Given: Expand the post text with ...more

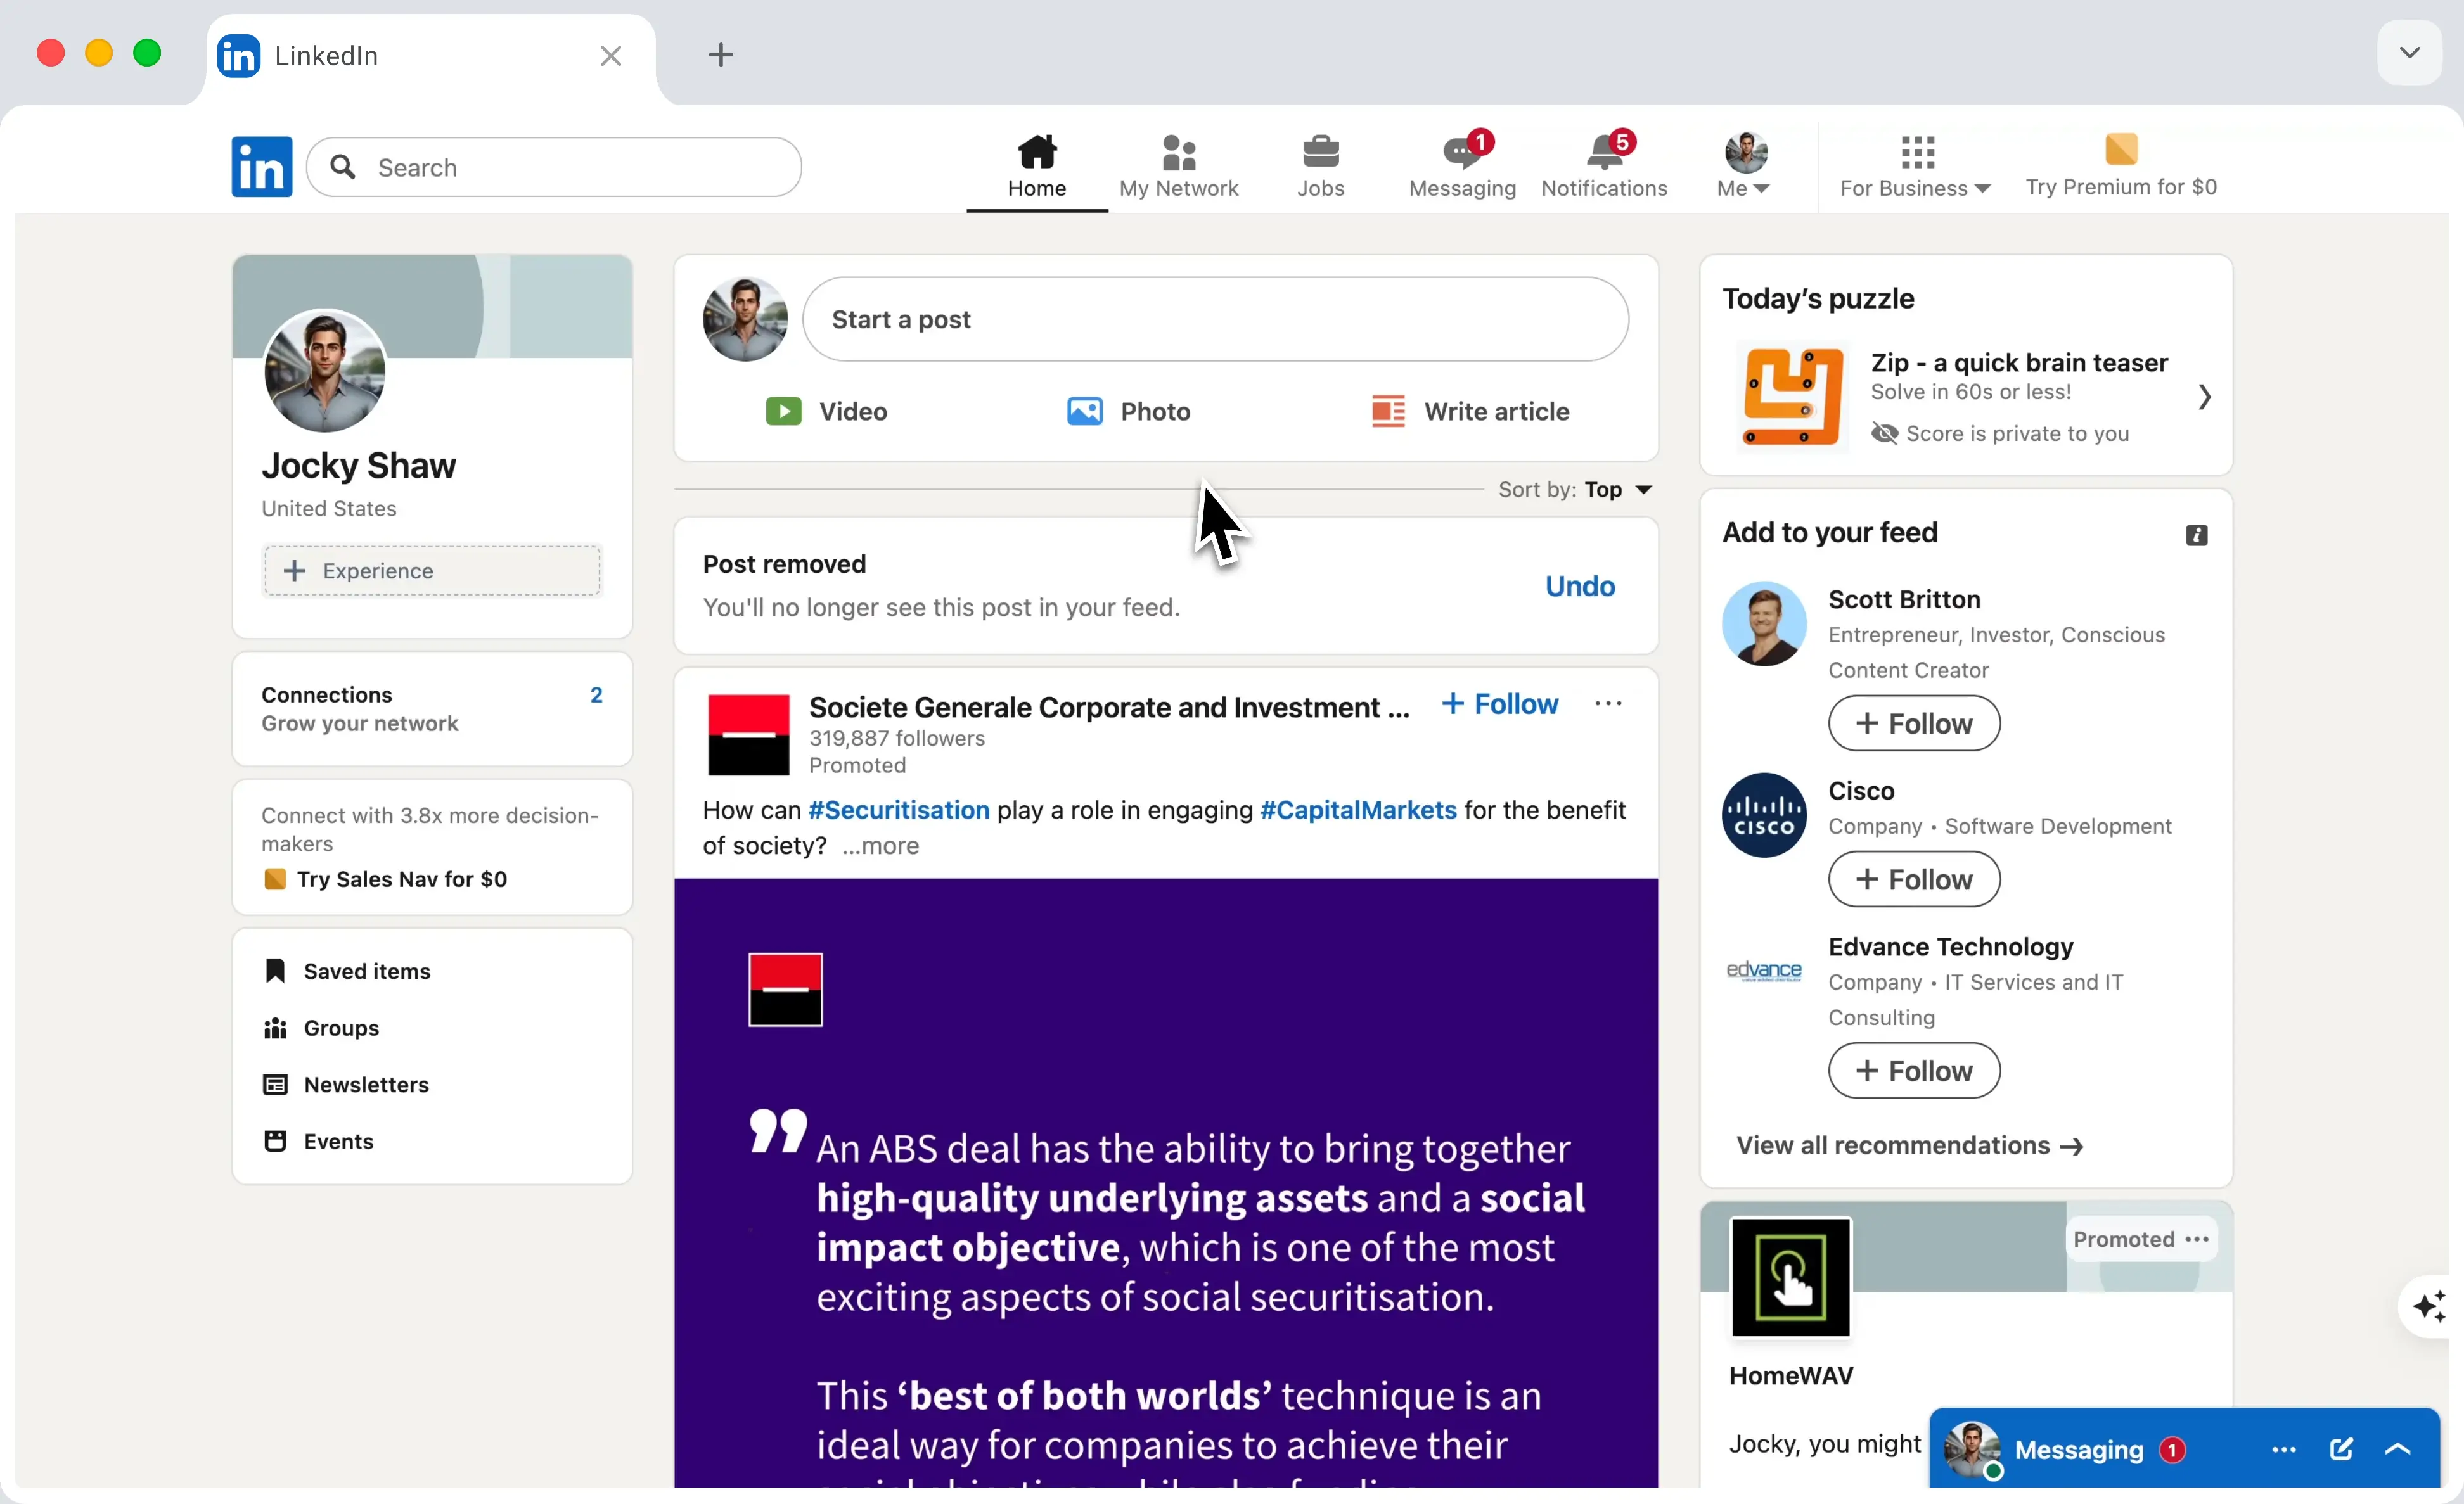Looking at the screenshot, I should (880, 846).
